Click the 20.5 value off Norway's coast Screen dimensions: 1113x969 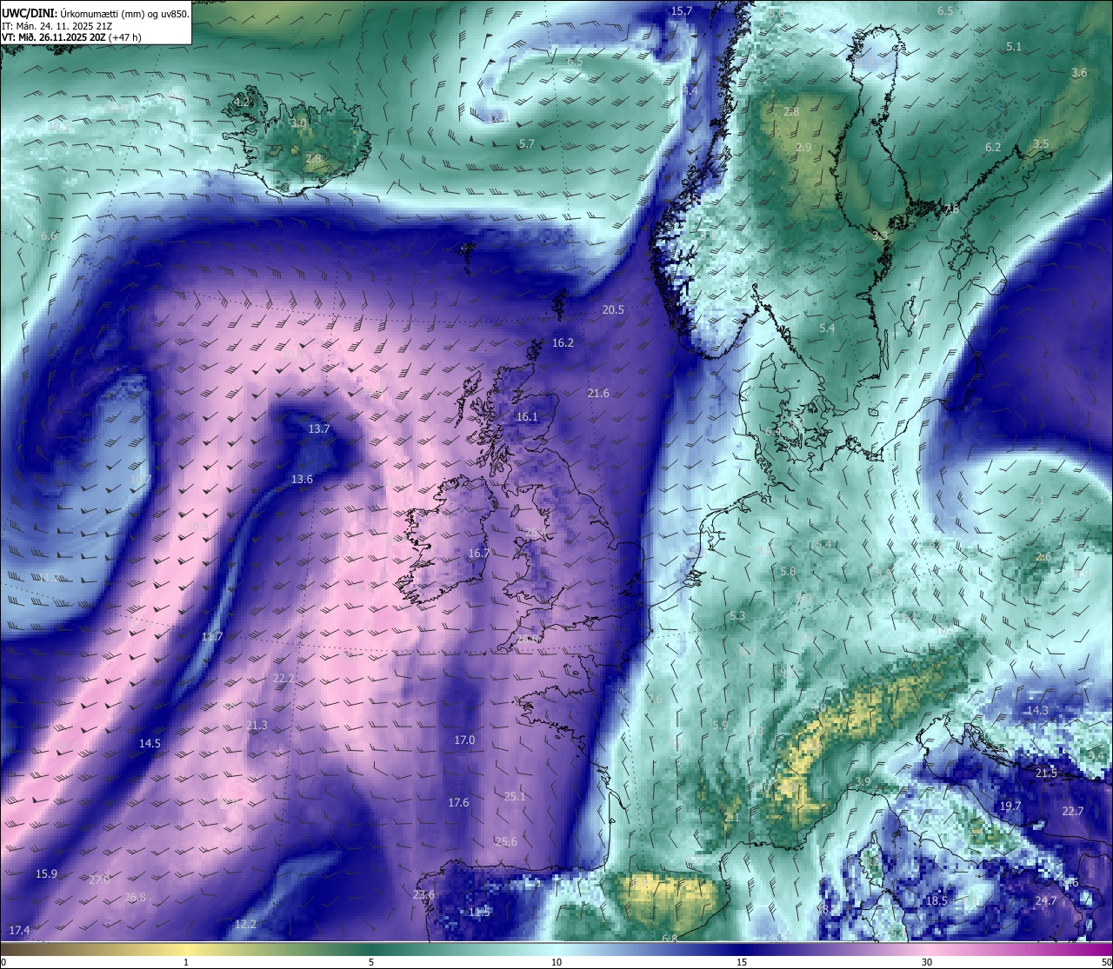(x=613, y=310)
